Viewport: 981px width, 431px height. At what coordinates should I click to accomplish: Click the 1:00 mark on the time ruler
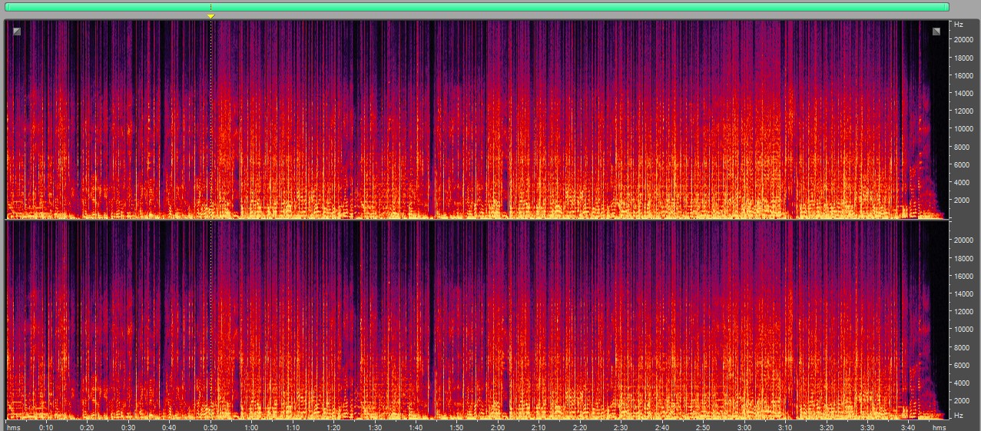251,427
